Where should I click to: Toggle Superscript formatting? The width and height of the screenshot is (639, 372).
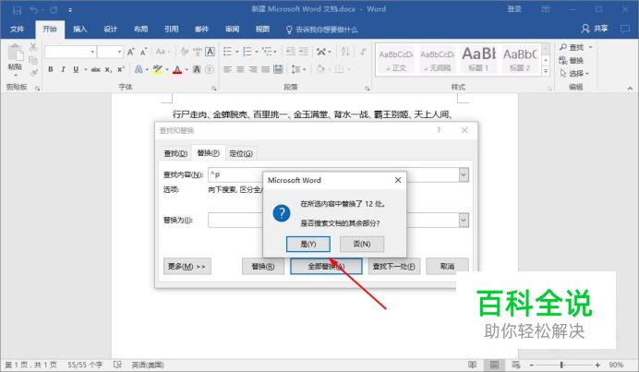(121, 69)
